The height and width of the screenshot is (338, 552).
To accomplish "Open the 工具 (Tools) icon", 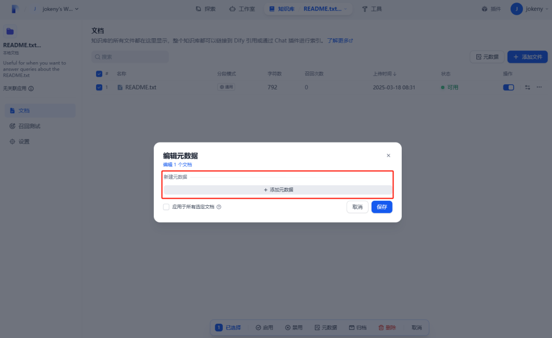I will pyautogui.click(x=365, y=9).
